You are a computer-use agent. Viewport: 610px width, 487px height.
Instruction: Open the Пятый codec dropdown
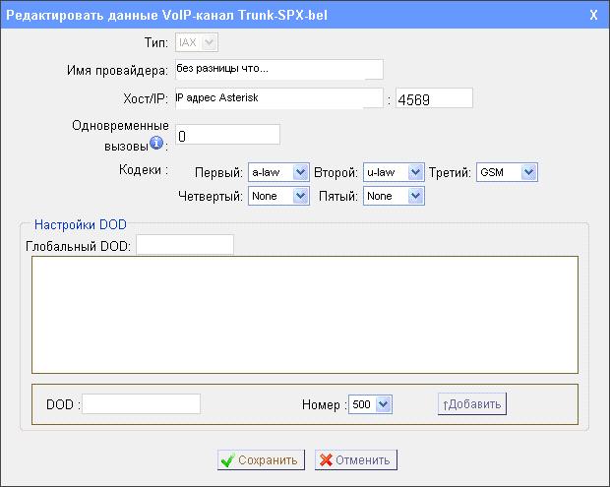click(x=393, y=196)
